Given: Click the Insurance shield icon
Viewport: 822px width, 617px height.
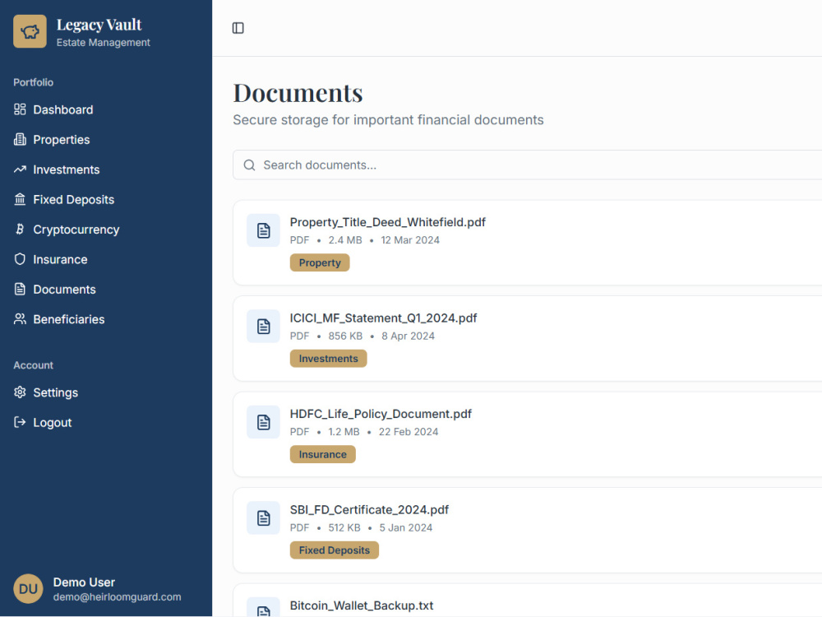Looking at the screenshot, I should pyautogui.click(x=20, y=258).
